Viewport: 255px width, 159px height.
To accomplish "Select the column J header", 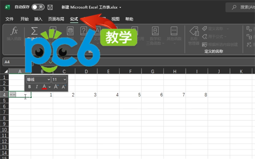I will coord(219,71).
